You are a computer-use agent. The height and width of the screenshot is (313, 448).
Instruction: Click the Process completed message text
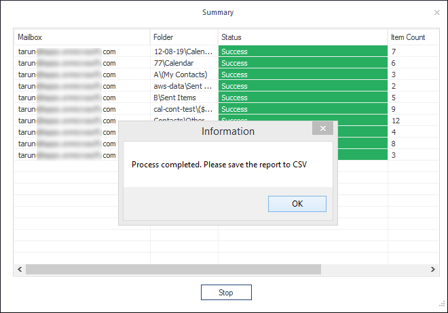219,165
